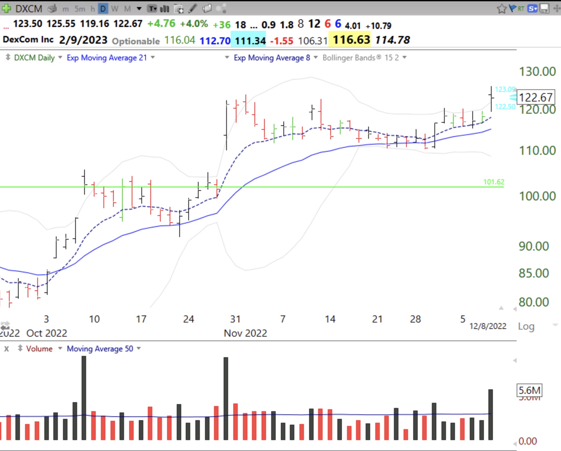
Task: Open the bar chart style icon
Action: [165, 9]
